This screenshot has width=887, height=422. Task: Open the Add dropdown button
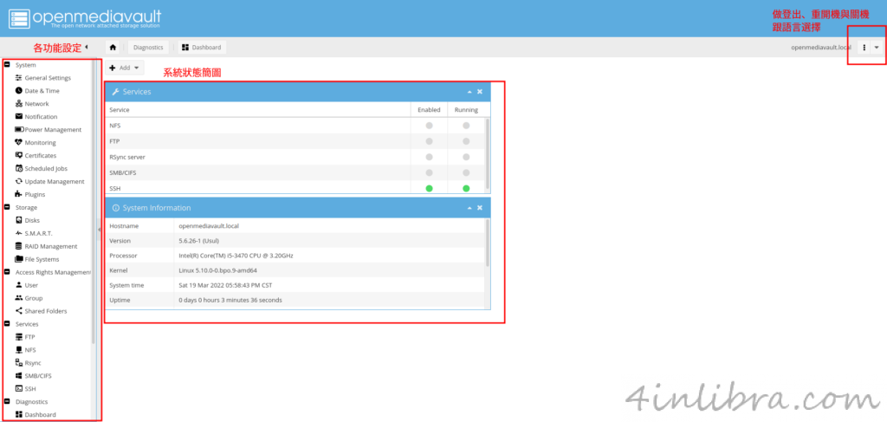(124, 68)
